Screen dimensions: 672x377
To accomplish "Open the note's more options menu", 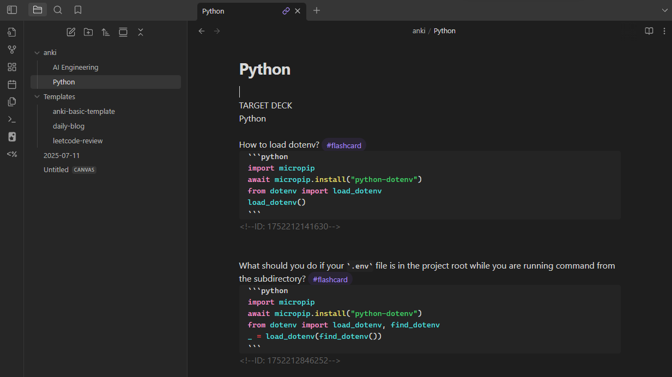I will 664,31.
